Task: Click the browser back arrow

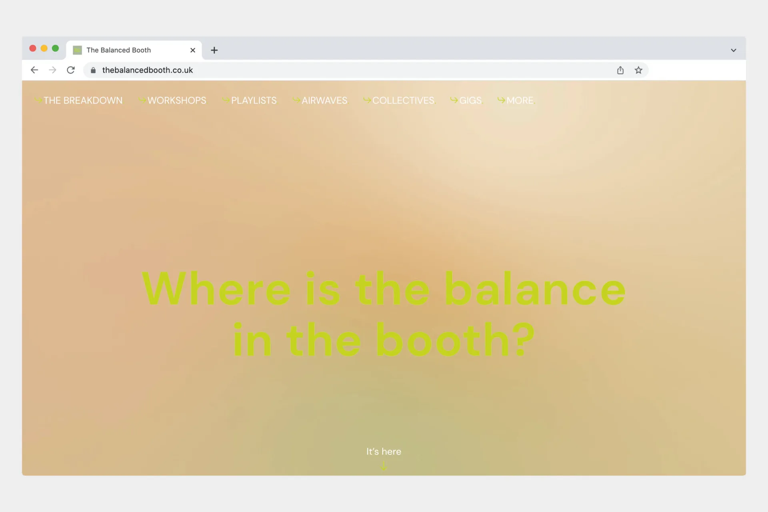Action: pyautogui.click(x=34, y=70)
